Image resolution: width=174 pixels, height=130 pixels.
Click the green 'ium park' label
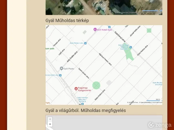pyautogui.click(x=50, y=48)
